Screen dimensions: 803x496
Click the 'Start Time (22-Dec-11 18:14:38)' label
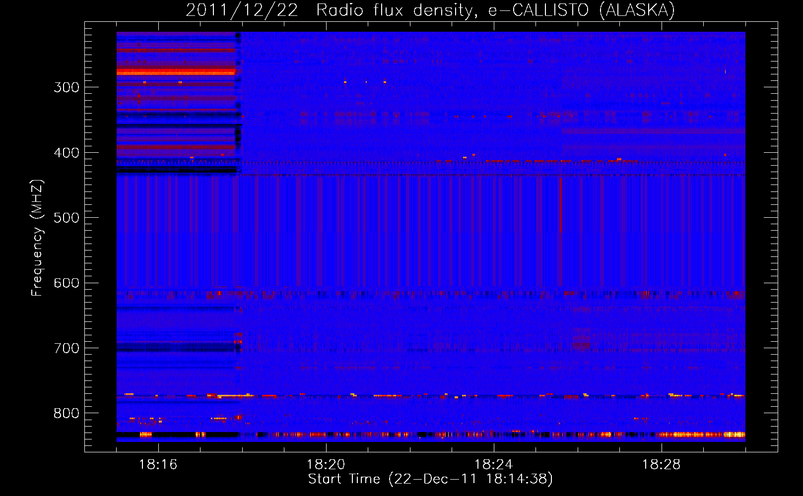point(430,479)
